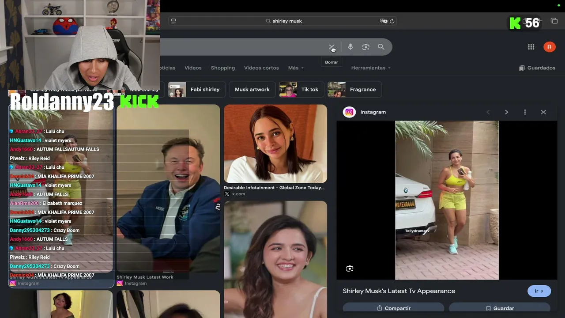Screen dimensions: 565x318
Task: Click the Instagram logo in the preview panel
Action: click(x=349, y=112)
